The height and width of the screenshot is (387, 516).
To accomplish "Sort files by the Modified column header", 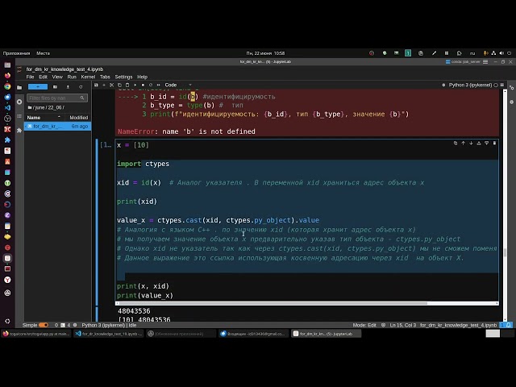I will (x=78, y=118).
